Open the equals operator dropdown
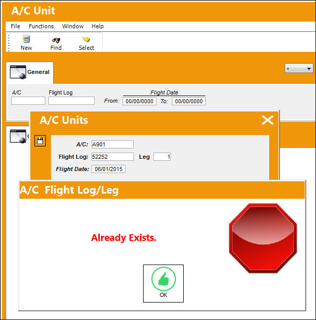The height and width of the screenshot is (320, 316). (299, 68)
